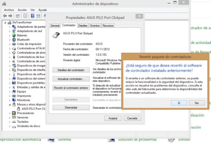211x144 pixels.
Task: Open Sistema link in Control Panel window
Action: click(64, 140)
